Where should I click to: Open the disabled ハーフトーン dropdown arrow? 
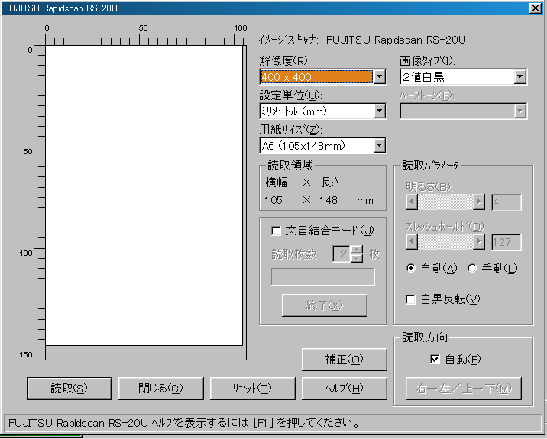pyautogui.click(x=520, y=111)
